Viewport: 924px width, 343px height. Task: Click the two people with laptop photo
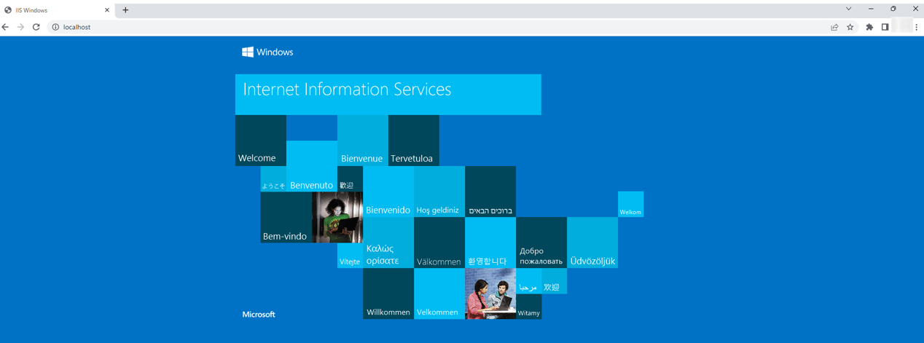tap(490, 293)
